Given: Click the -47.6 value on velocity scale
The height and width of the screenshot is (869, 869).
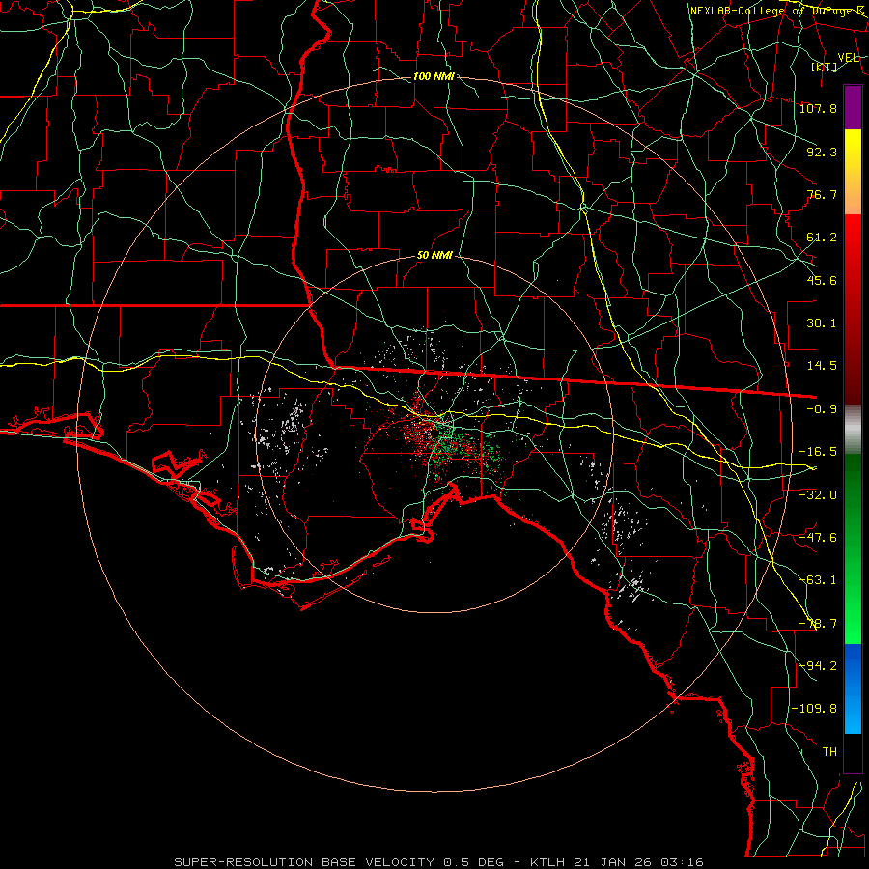Looking at the screenshot, I should click(818, 538).
